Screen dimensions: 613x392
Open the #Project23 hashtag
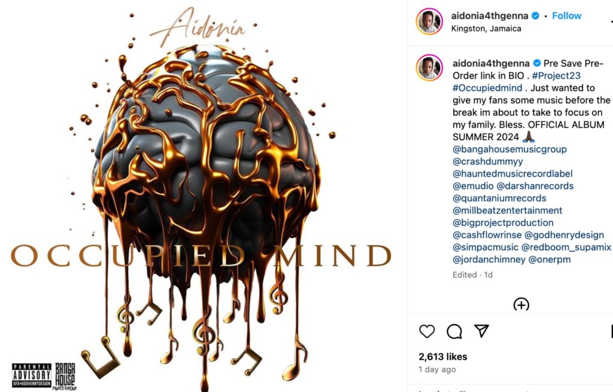pyautogui.click(x=556, y=75)
